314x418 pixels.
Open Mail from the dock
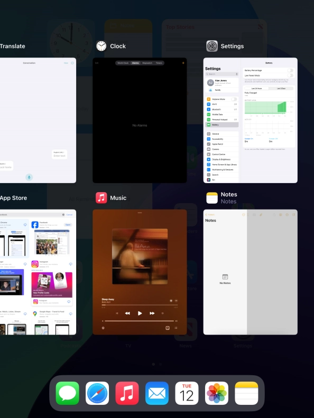[x=157, y=393]
